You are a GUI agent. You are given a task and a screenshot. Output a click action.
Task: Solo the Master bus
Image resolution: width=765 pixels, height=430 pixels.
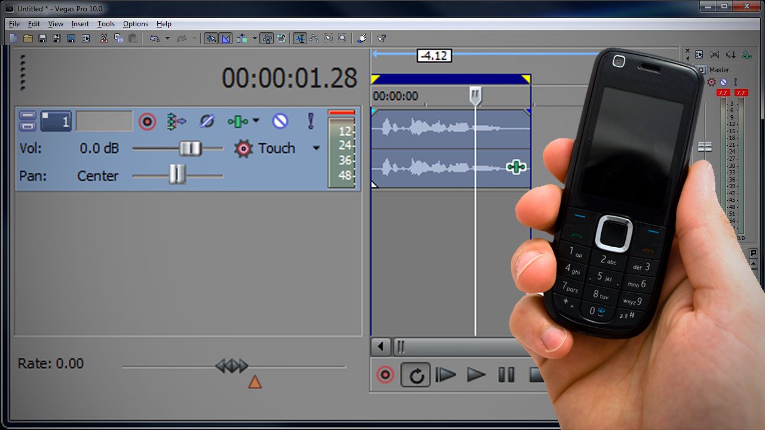coord(736,82)
